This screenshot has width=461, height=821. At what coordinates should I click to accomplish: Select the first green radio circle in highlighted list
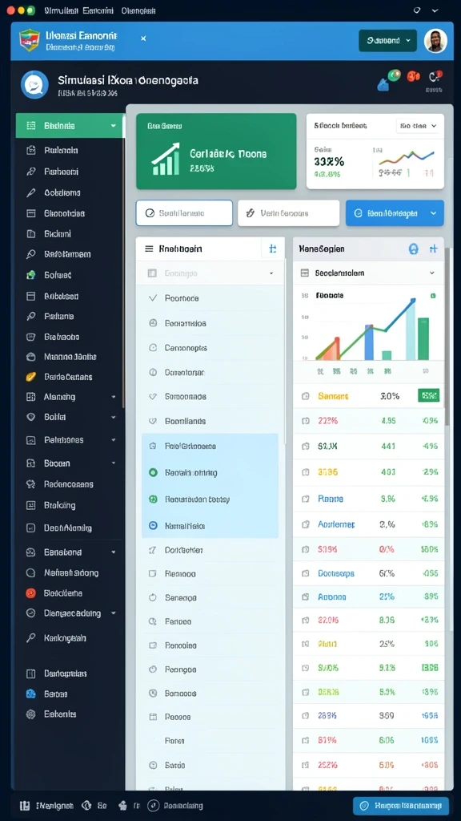[153, 472]
